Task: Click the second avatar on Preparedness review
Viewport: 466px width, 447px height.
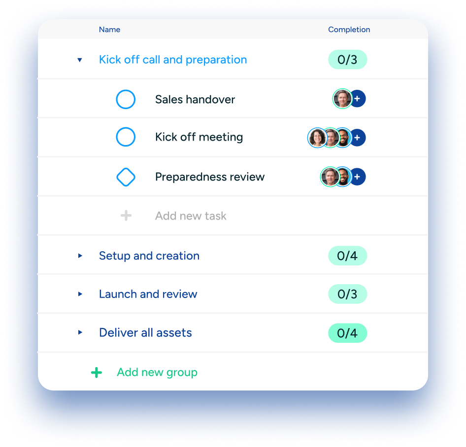Action: (x=343, y=177)
